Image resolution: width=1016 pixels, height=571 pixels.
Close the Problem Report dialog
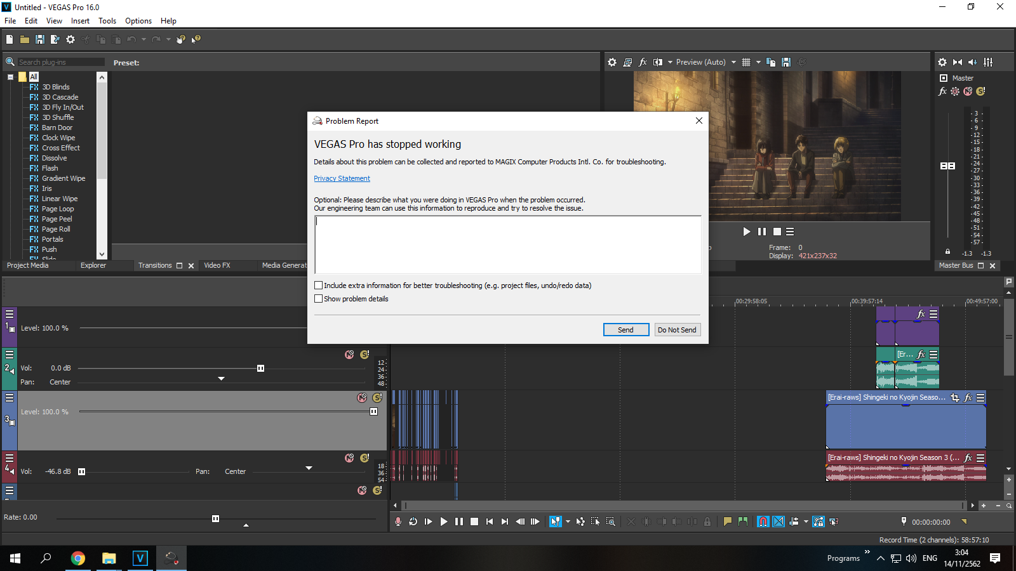[698, 121]
